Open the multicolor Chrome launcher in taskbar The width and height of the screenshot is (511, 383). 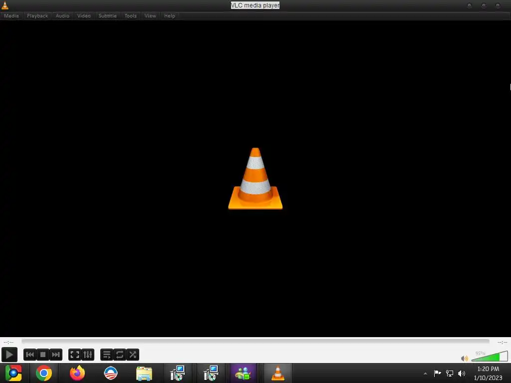pyautogui.click(x=13, y=373)
